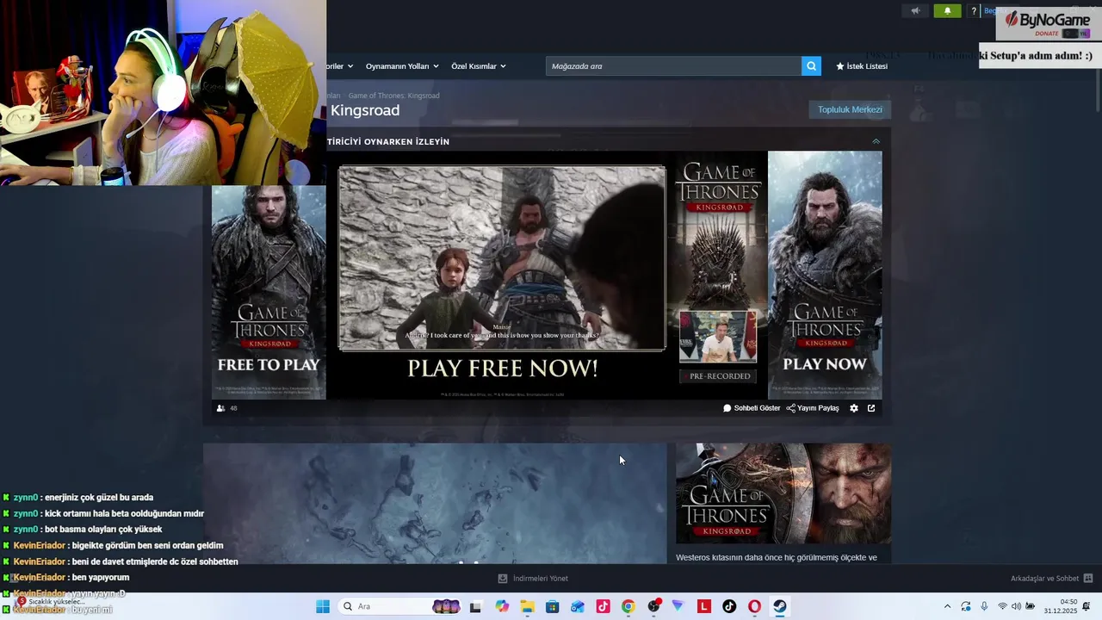
Task: Launch Copilot from the taskbar
Action: [502, 606]
